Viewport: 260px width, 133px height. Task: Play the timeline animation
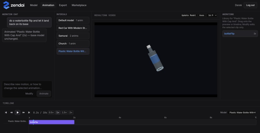[x=17, y=112]
